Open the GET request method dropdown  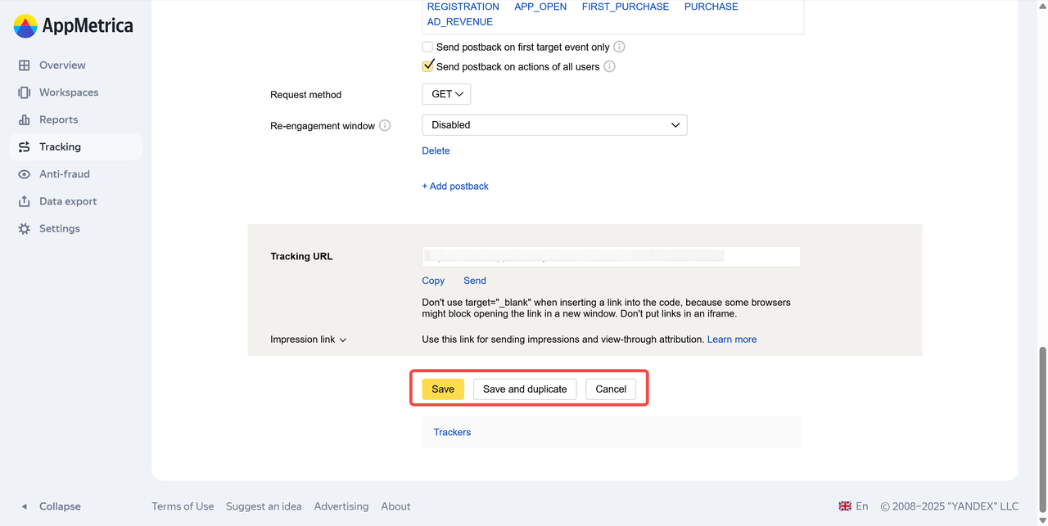[446, 94]
